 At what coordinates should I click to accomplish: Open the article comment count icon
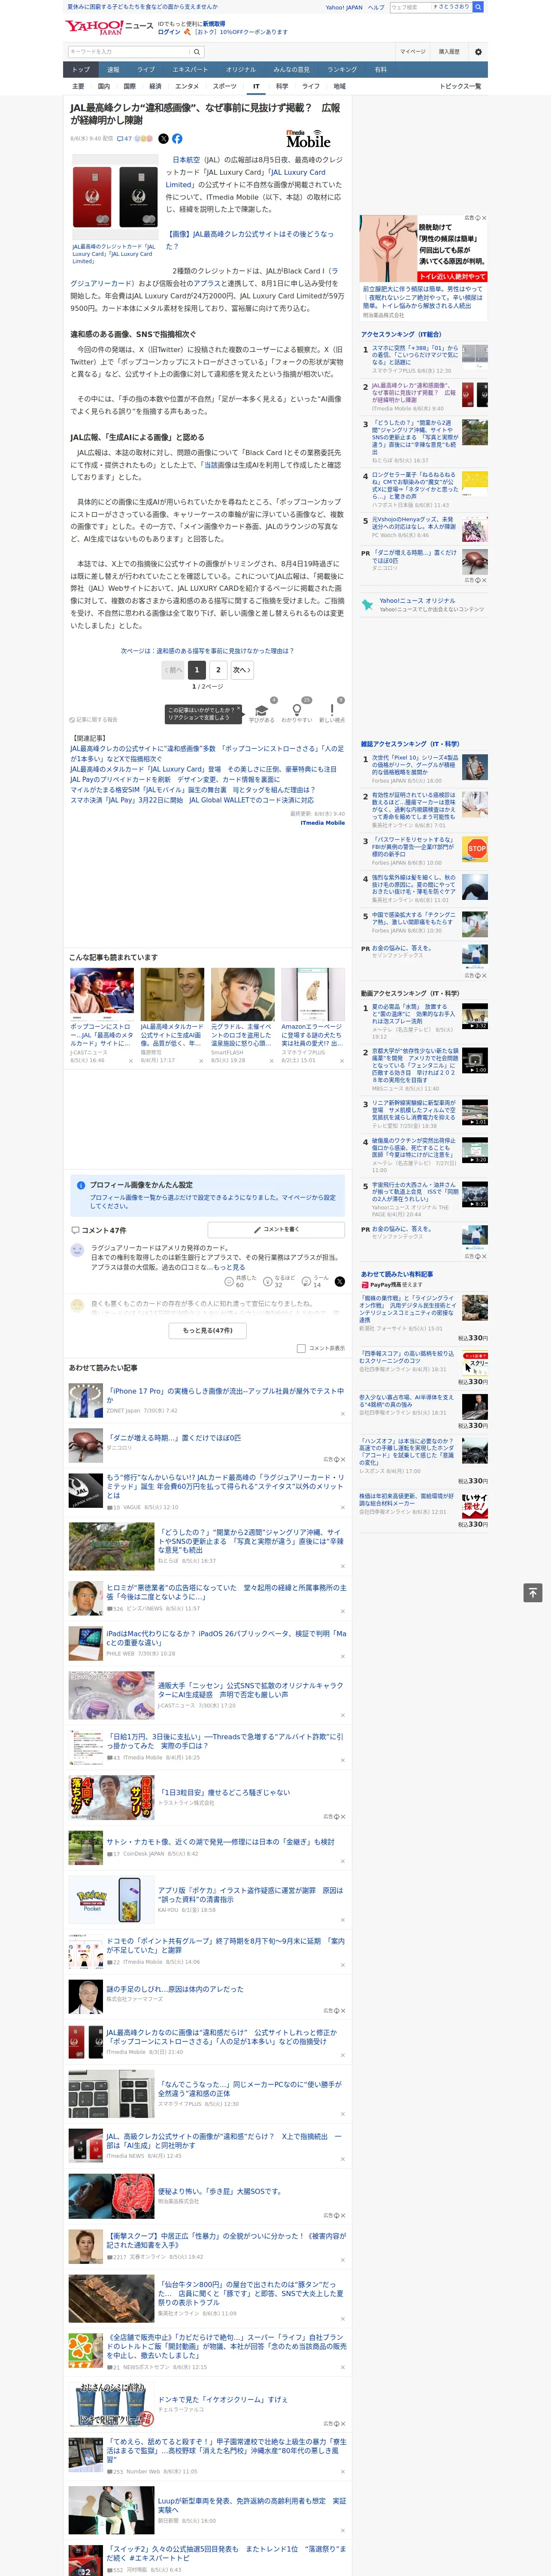(x=124, y=139)
